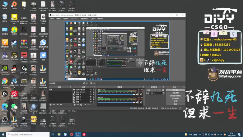
Task: Hide the image 2 source via eye icon
Action: tap(91, 97)
